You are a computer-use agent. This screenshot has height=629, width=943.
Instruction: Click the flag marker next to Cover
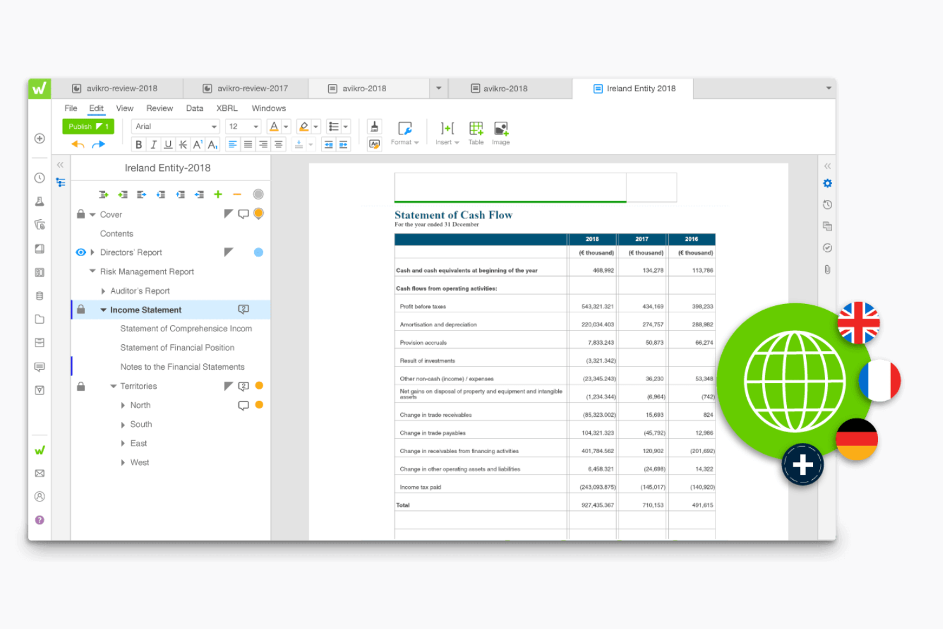tap(229, 213)
